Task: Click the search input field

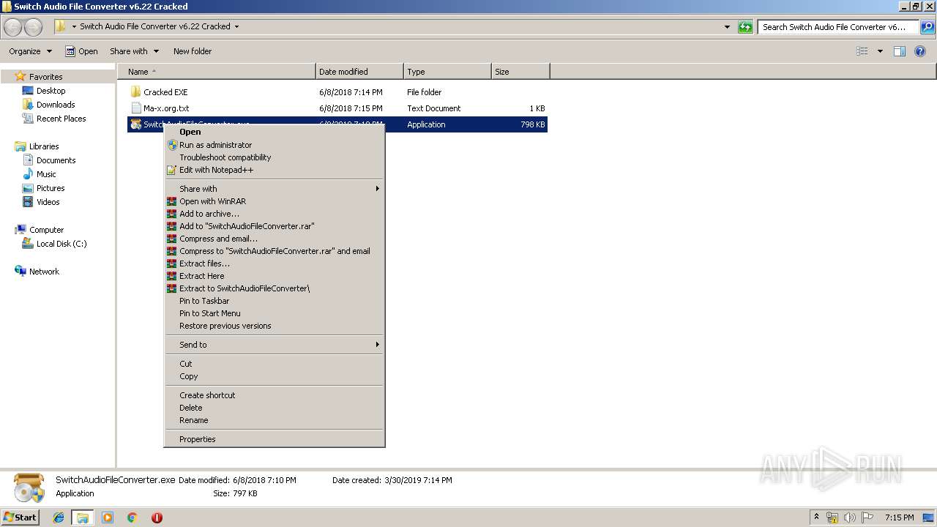Action: [x=838, y=27]
